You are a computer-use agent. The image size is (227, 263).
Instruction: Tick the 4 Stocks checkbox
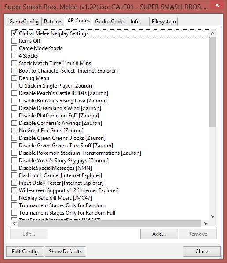[x=14, y=56]
